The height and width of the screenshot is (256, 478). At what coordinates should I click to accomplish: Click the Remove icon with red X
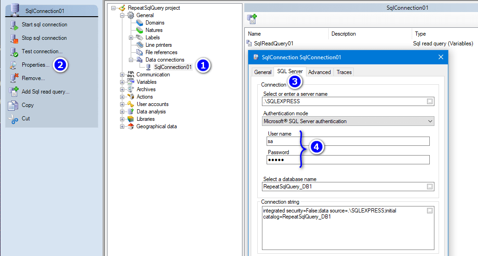click(13, 78)
